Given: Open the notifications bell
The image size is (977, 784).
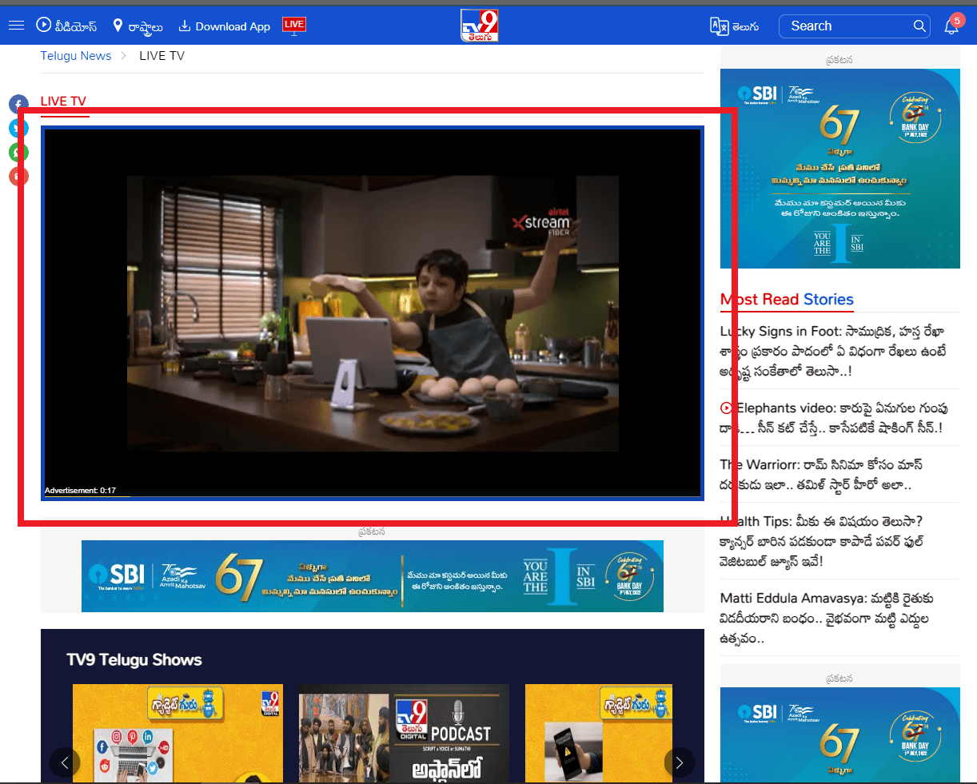Looking at the screenshot, I should (951, 26).
